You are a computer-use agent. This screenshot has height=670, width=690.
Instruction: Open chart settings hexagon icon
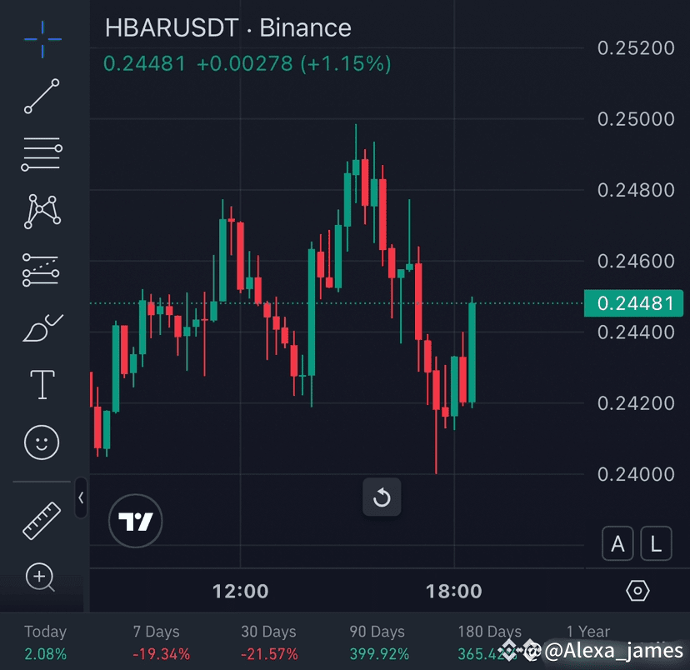tap(637, 591)
